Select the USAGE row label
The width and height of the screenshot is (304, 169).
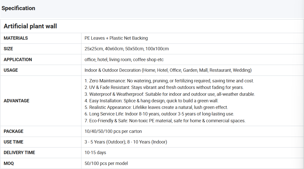click(x=11, y=70)
